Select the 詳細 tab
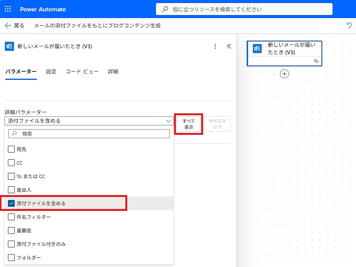 [113, 72]
